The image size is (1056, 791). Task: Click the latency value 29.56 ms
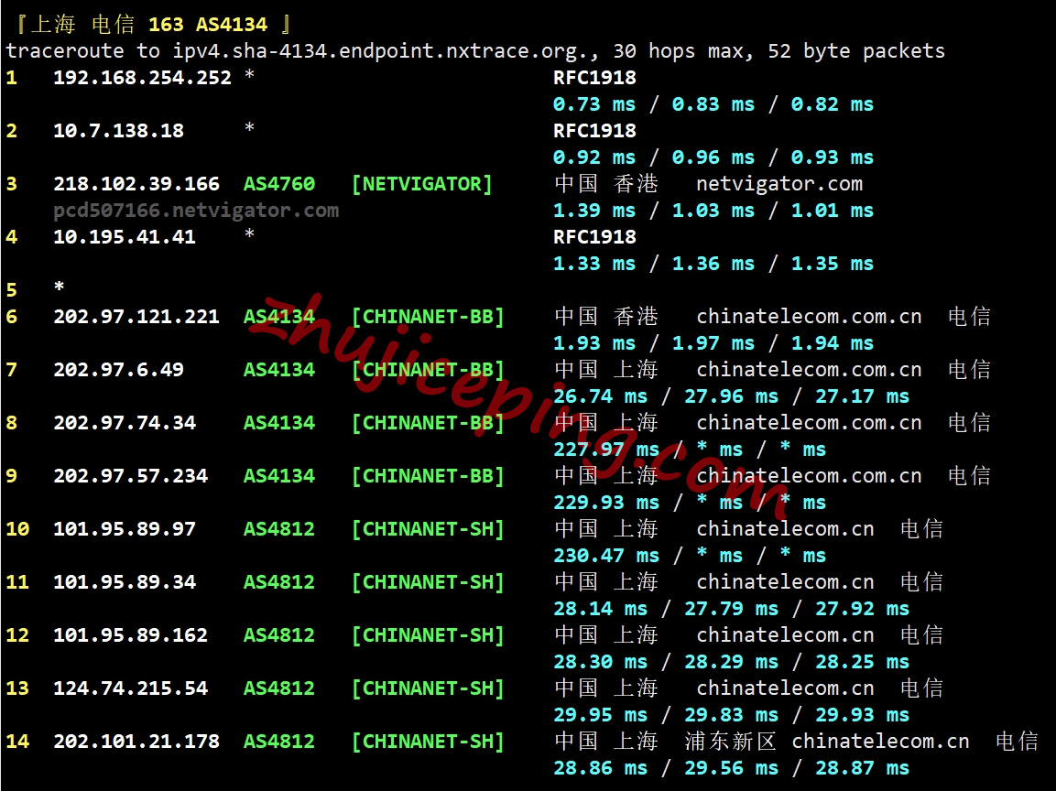pyautogui.click(x=731, y=769)
